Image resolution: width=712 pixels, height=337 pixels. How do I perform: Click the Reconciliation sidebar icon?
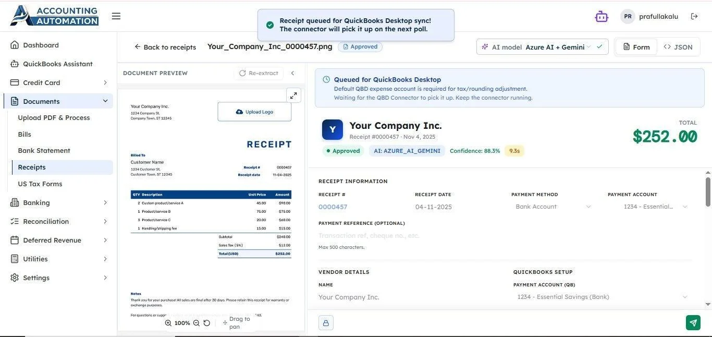pos(15,221)
